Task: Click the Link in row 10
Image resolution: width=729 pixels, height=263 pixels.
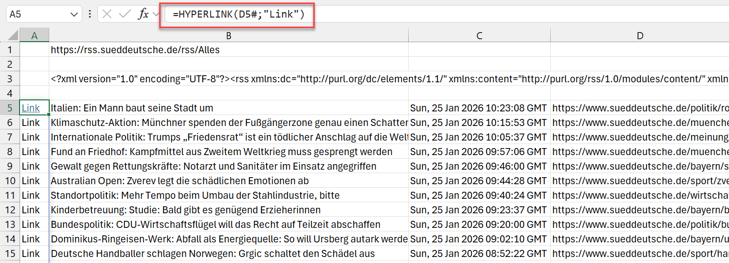Action: [x=31, y=181]
